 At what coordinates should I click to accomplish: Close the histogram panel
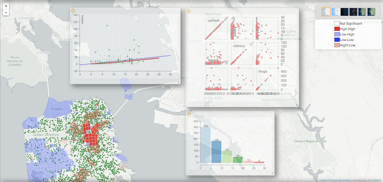[x=189, y=114]
